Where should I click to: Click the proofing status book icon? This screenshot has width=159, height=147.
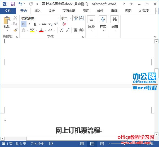pos(51,144)
